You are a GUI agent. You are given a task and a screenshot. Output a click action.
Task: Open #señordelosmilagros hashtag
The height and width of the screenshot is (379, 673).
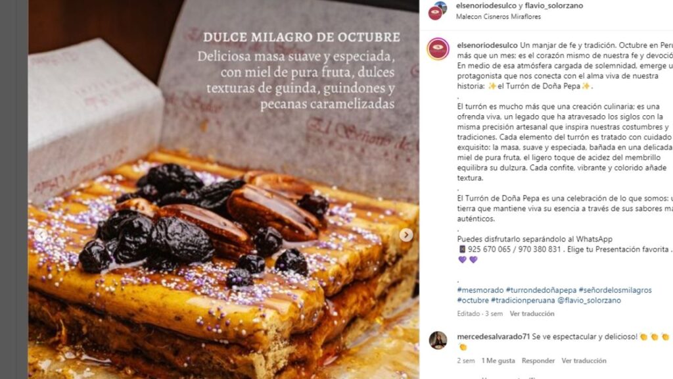click(x=615, y=290)
